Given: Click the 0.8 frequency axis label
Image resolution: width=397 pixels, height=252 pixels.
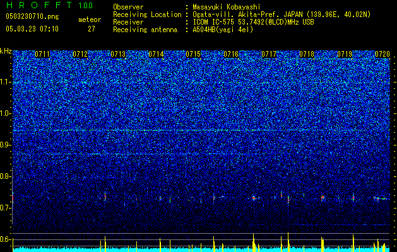Looking at the screenshot, I should (x=6, y=176).
